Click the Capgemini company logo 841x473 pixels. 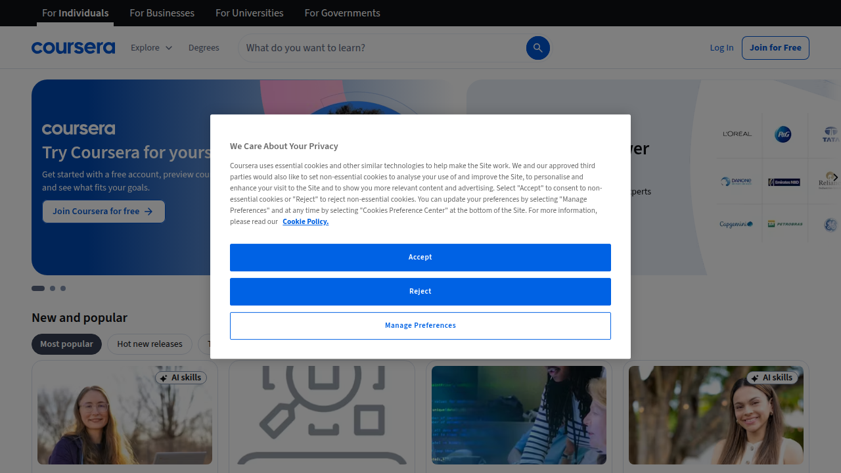click(x=736, y=224)
